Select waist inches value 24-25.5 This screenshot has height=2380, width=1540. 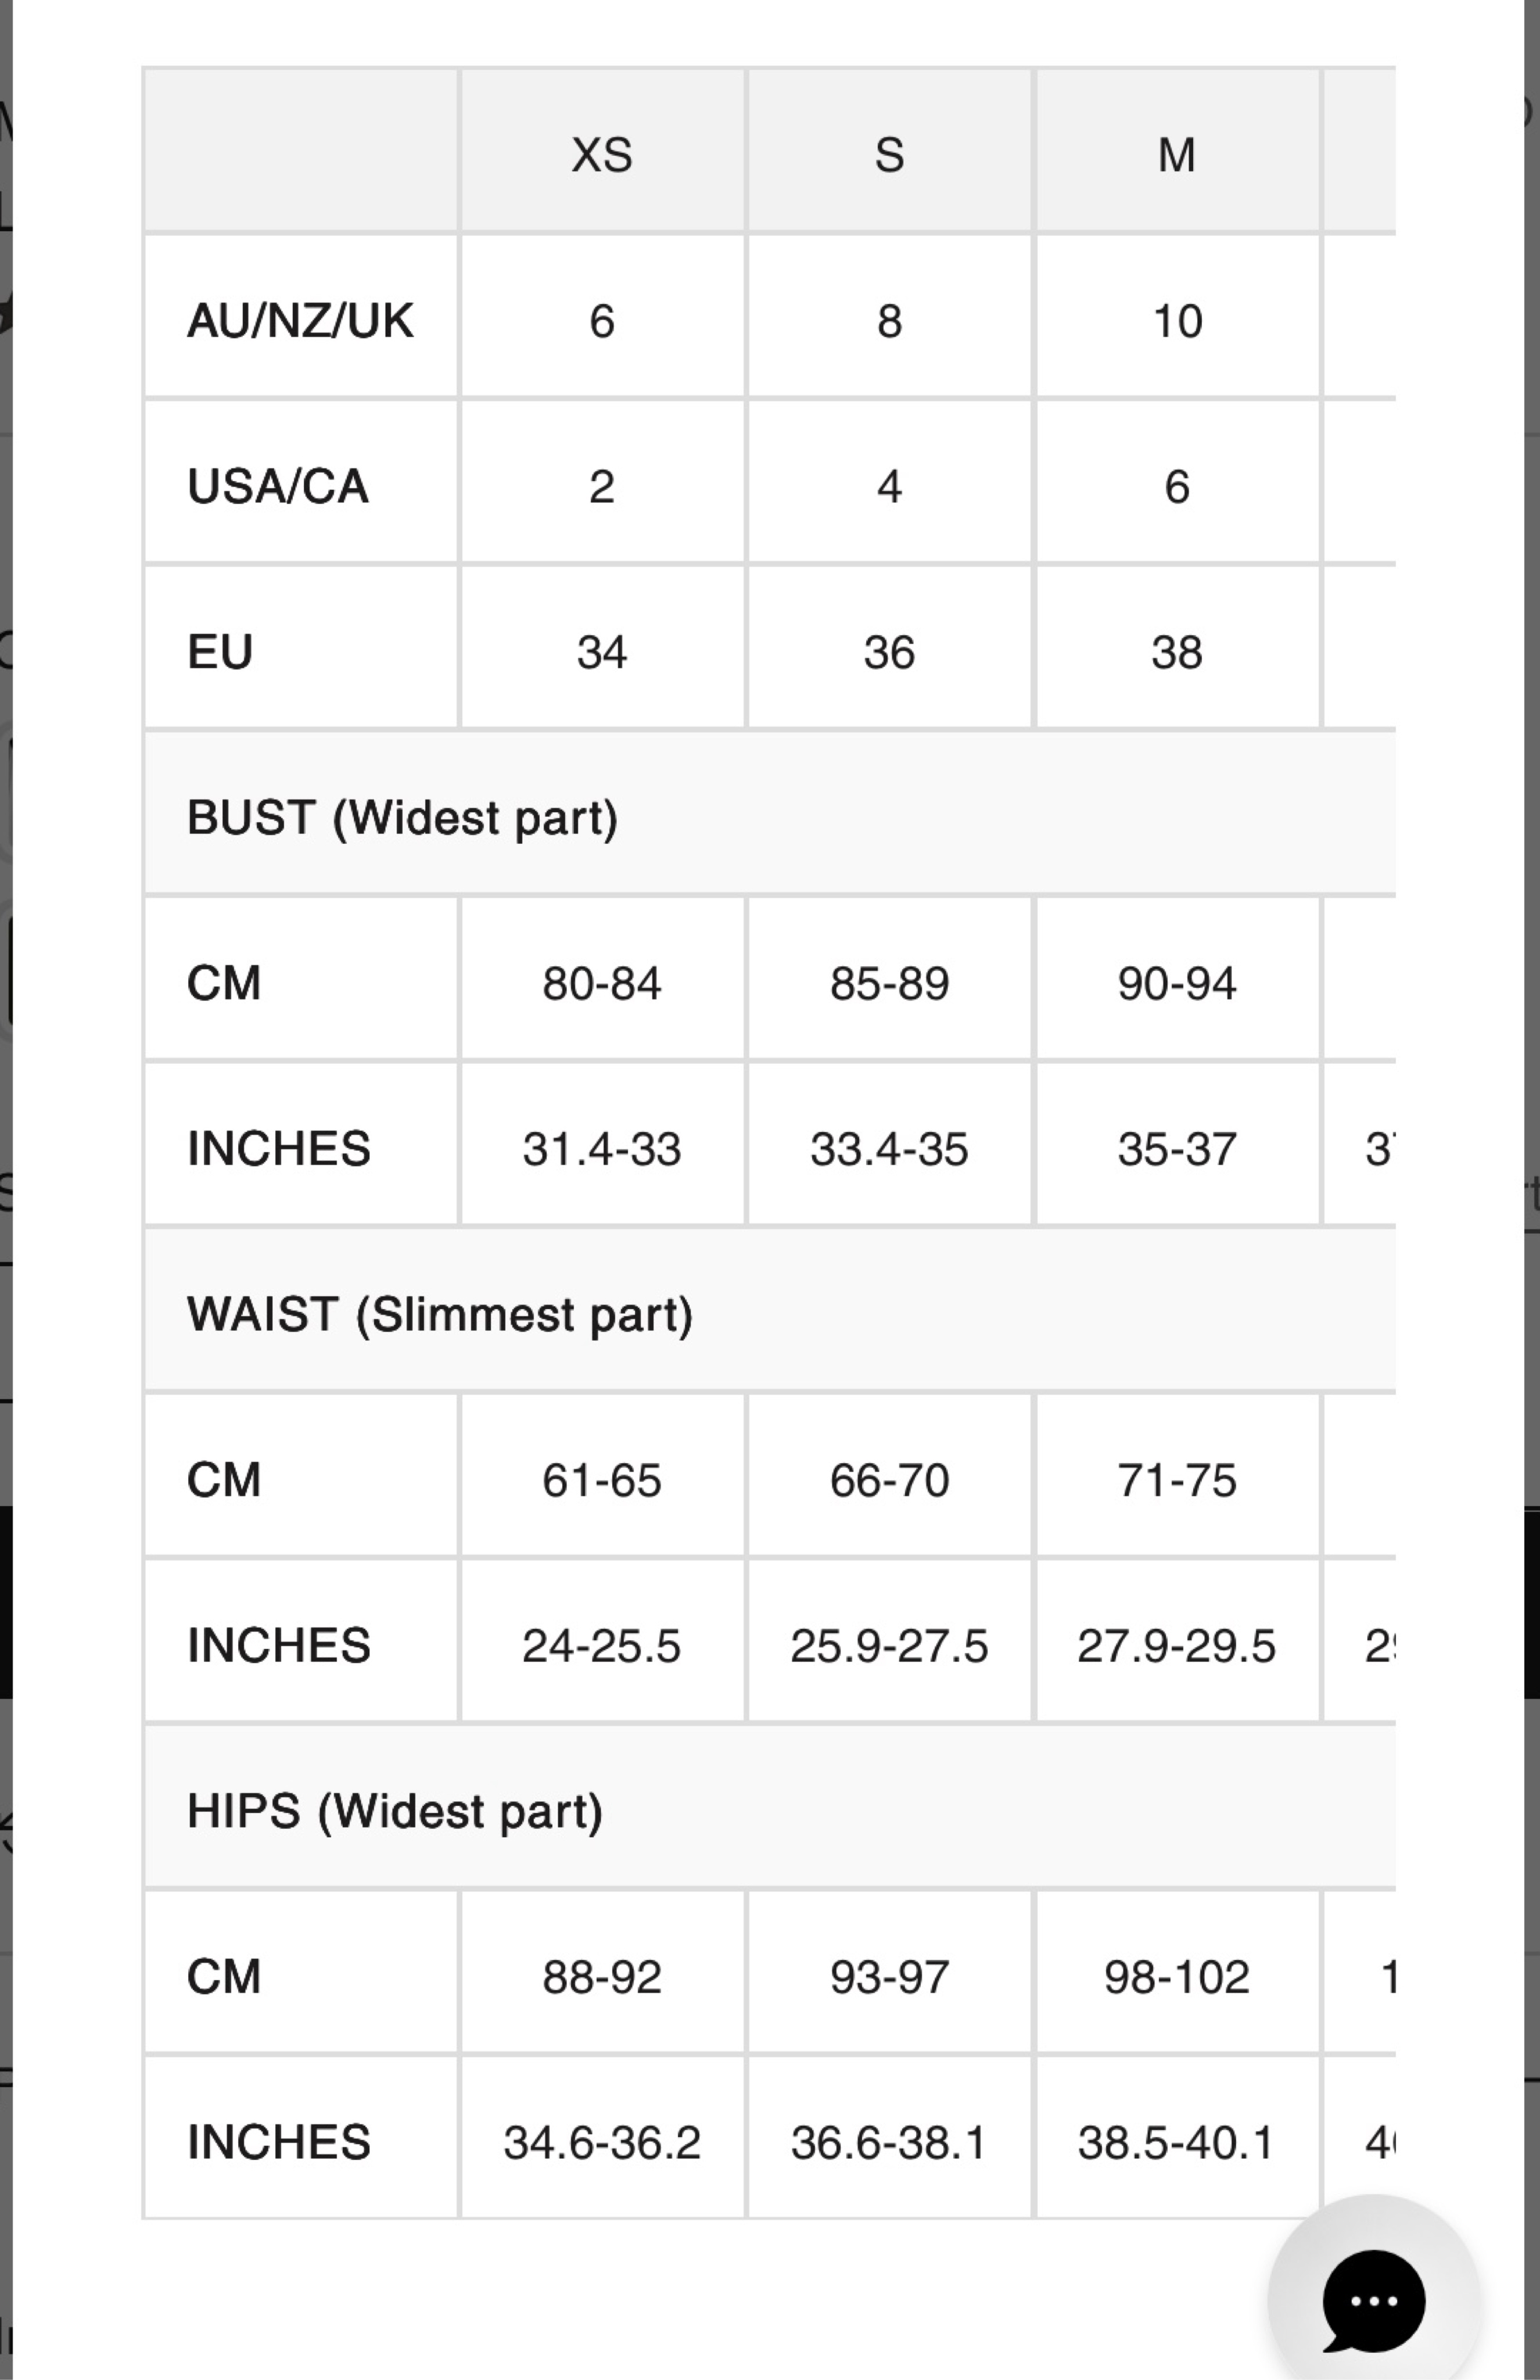602,1646
